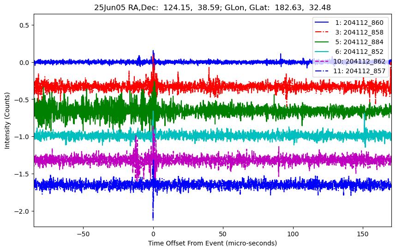Viewport: 396px width, 251px height.
Task: Click the y-axis tick label −1.0
Action: [x=22, y=137]
